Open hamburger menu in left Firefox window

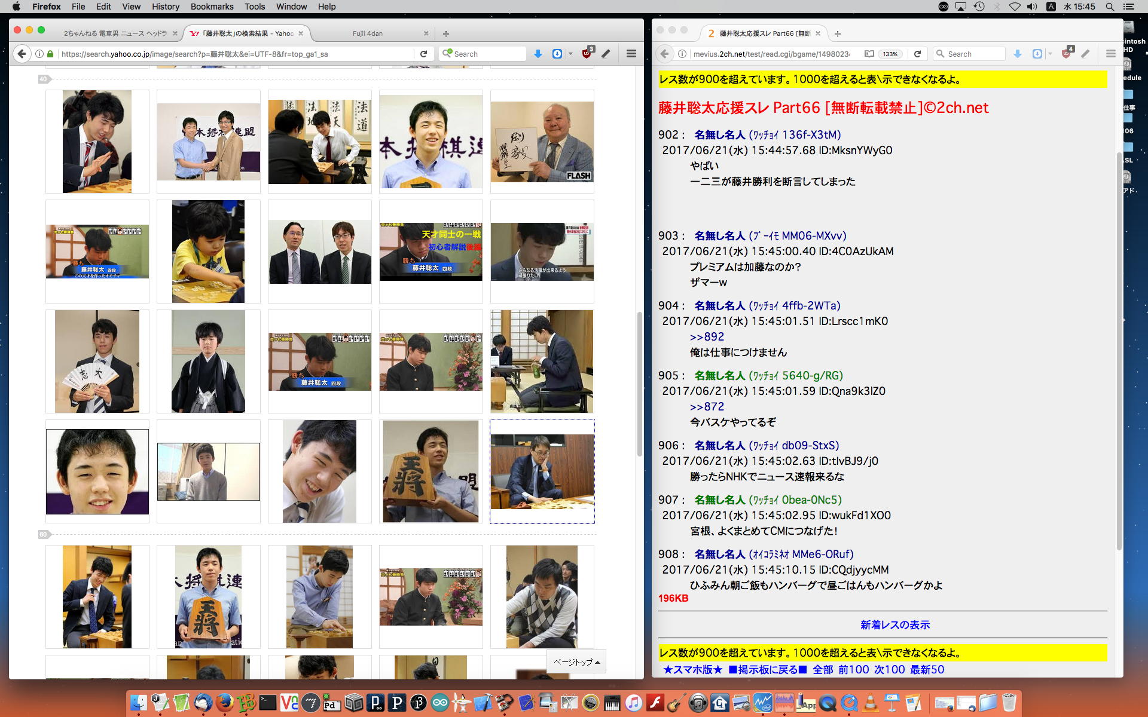coord(631,54)
